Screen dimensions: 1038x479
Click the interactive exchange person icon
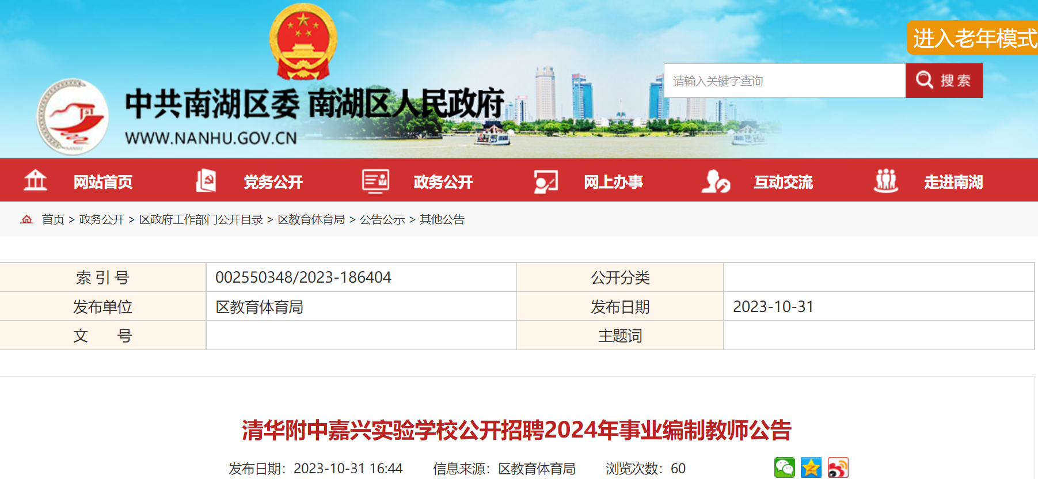coord(716,181)
